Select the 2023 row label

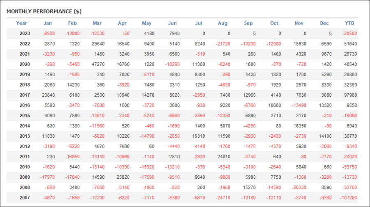[25, 33]
